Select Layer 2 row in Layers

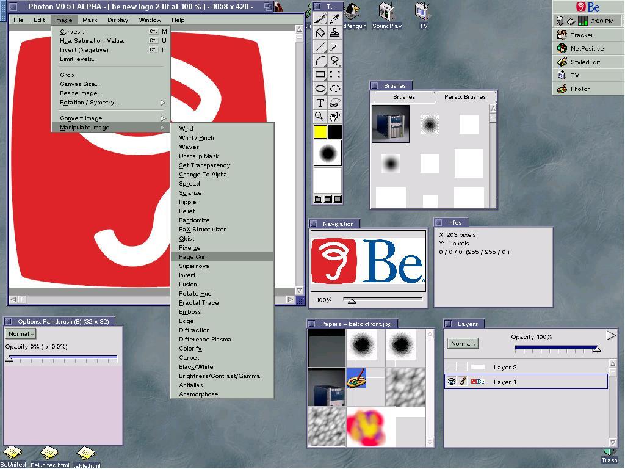point(526,367)
